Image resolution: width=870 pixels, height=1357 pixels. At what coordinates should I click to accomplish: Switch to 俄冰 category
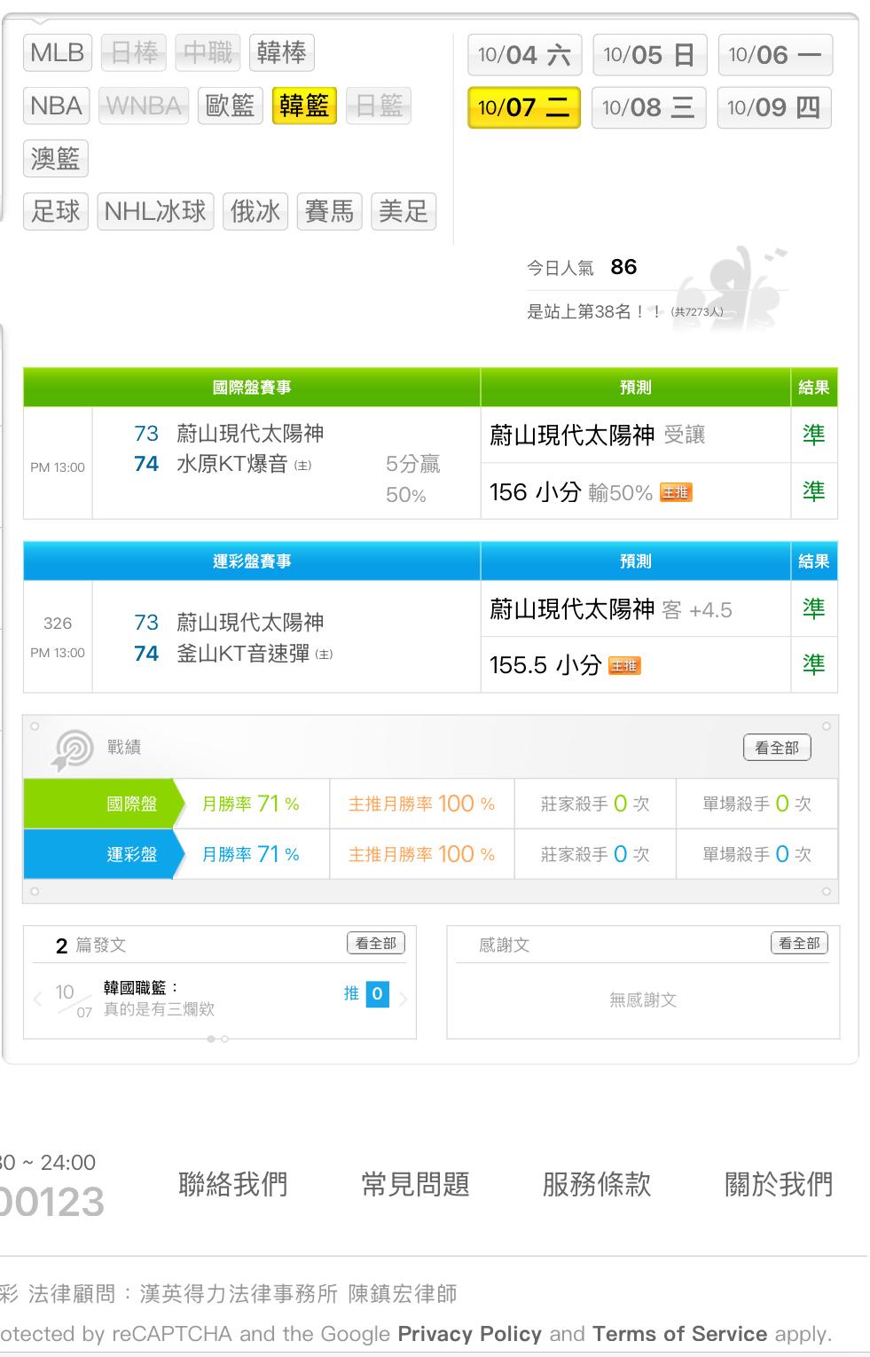[x=255, y=211]
